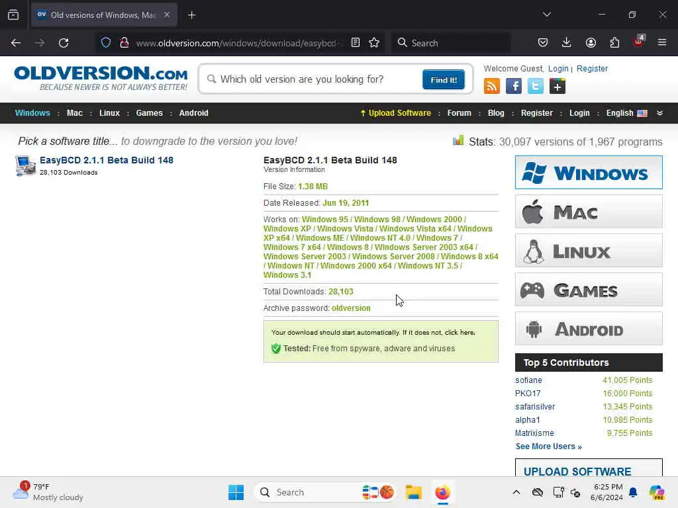Open the Android category menu item
This screenshot has height=508, width=678.
point(194,112)
